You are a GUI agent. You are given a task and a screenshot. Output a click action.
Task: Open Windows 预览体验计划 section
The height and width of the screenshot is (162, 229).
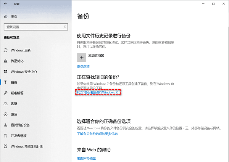tap(27, 146)
